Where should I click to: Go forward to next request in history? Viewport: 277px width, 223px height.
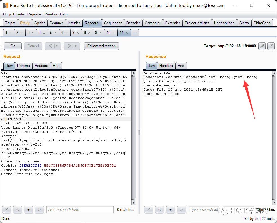tap(69, 46)
